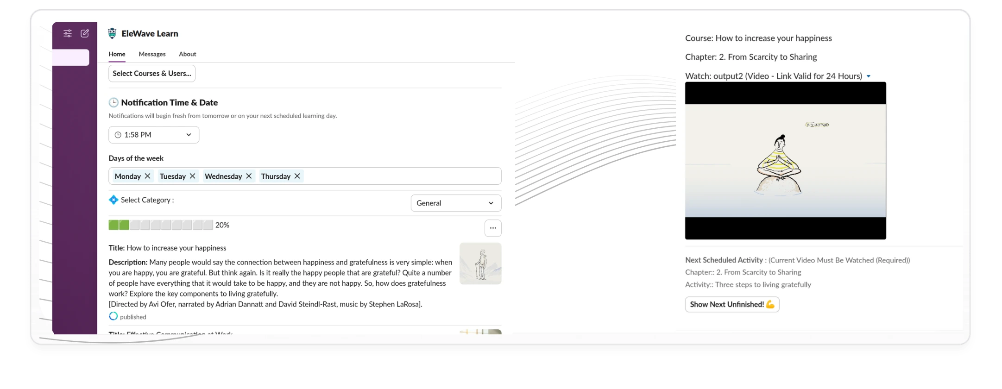Click the Chapter: 2. From Scarcity to Sharing heading
This screenshot has width=1002, height=389.
[751, 57]
